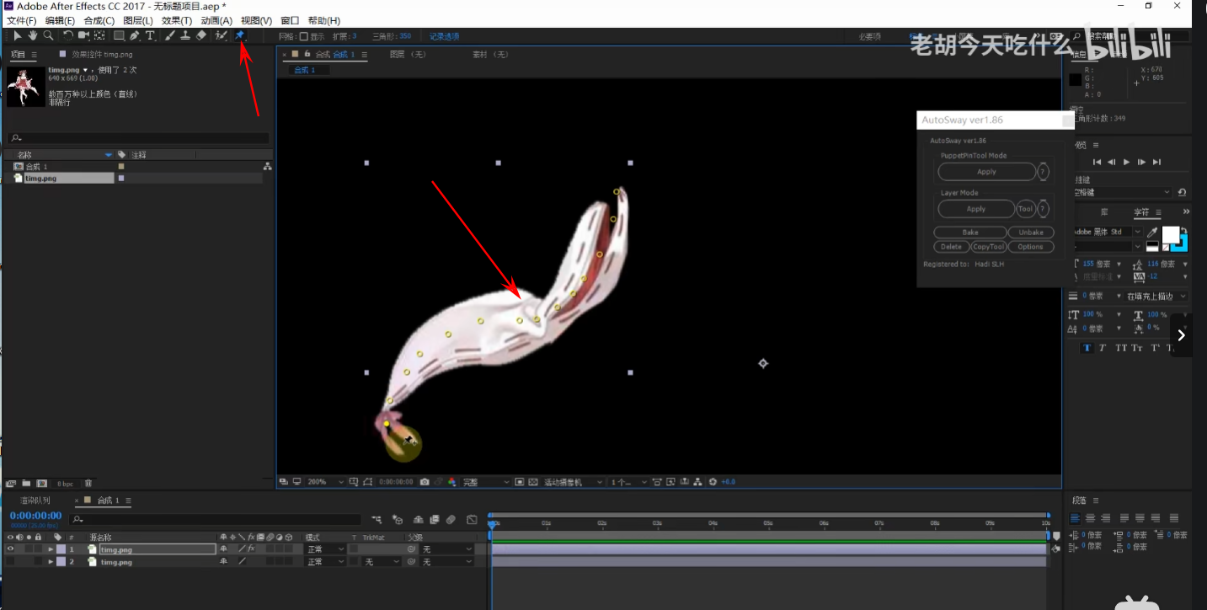This screenshot has width=1207, height=610.
Task: Open the 完整 resolution dropdown
Action: pyautogui.click(x=487, y=482)
